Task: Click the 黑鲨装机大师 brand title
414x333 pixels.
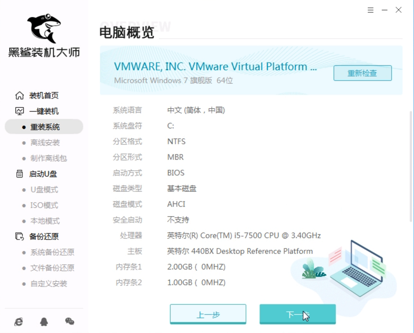Action: pos(44,52)
